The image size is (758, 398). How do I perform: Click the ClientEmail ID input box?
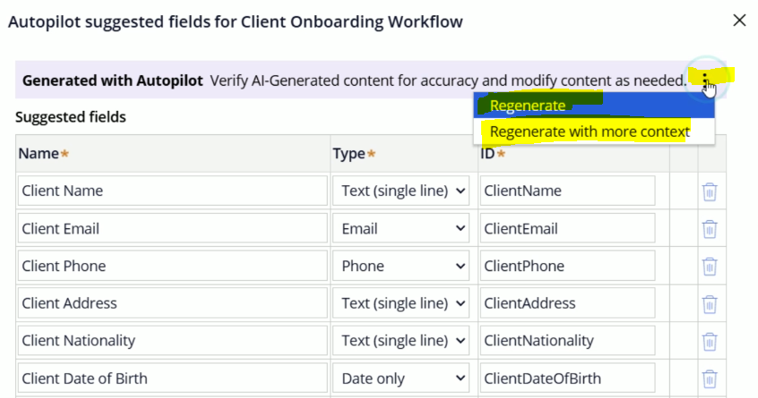tap(567, 228)
